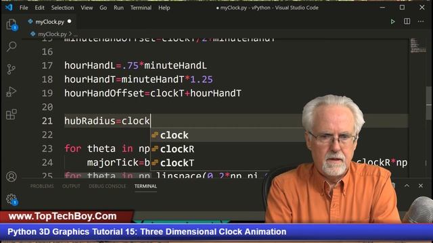The height and width of the screenshot is (243, 433).
Task: Click the unsaved dot on myClock.py tab
Action: coord(69,21)
